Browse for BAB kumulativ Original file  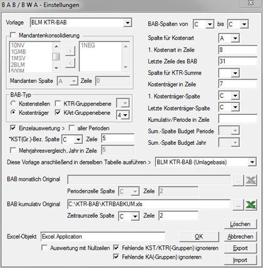(x=238, y=205)
